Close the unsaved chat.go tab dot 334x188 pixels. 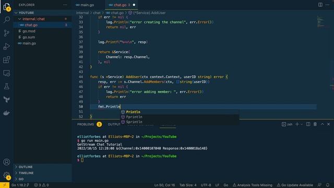click(x=134, y=5)
